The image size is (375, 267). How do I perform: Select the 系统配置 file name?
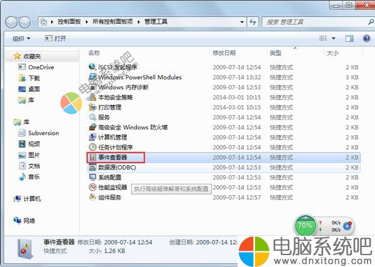[110, 178]
